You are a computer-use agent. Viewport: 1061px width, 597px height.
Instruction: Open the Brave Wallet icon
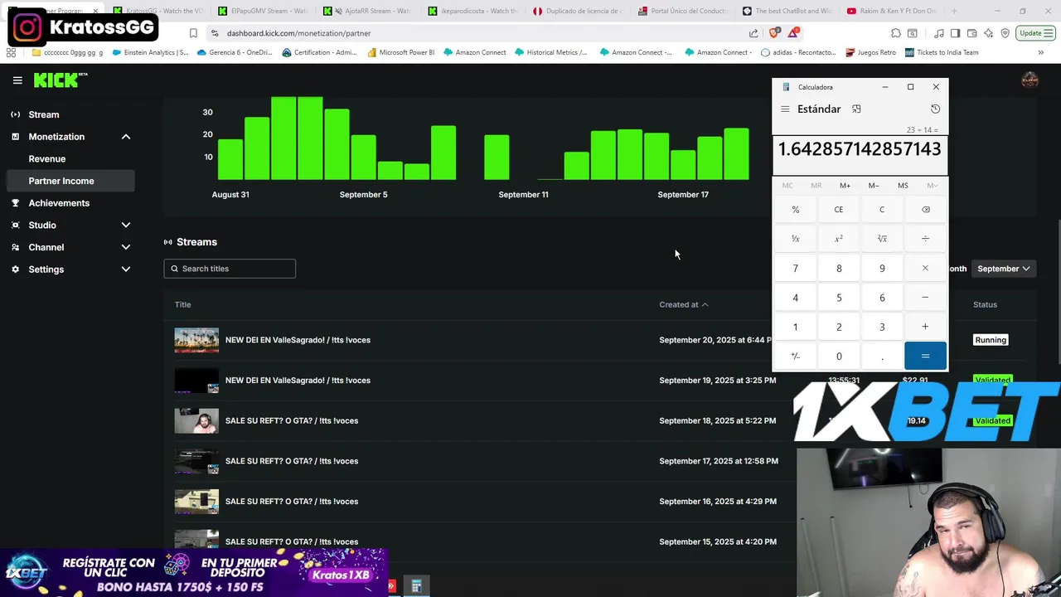coord(971,33)
